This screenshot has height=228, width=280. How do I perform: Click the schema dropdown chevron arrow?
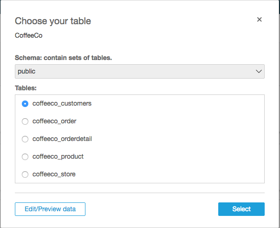259,71
